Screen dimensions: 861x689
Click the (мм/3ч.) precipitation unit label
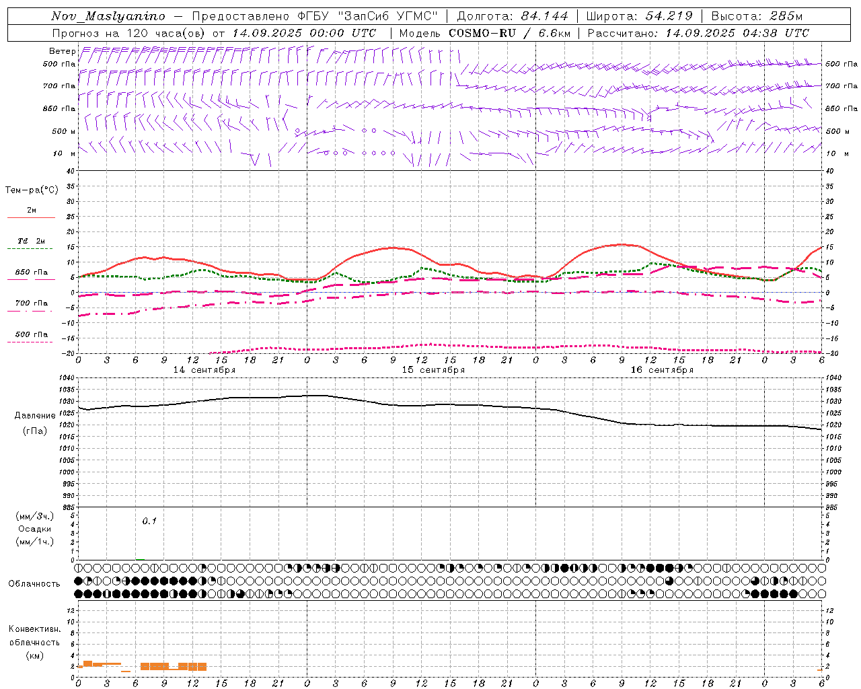(x=35, y=516)
